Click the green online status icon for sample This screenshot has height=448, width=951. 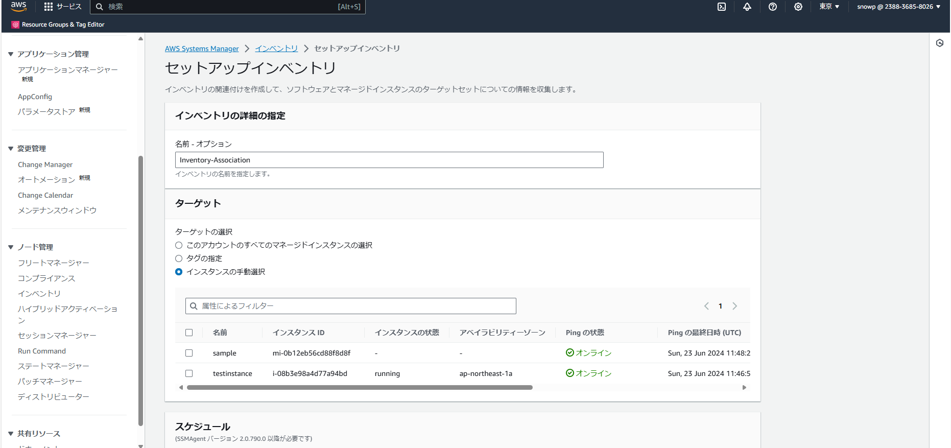(x=570, y=352)
